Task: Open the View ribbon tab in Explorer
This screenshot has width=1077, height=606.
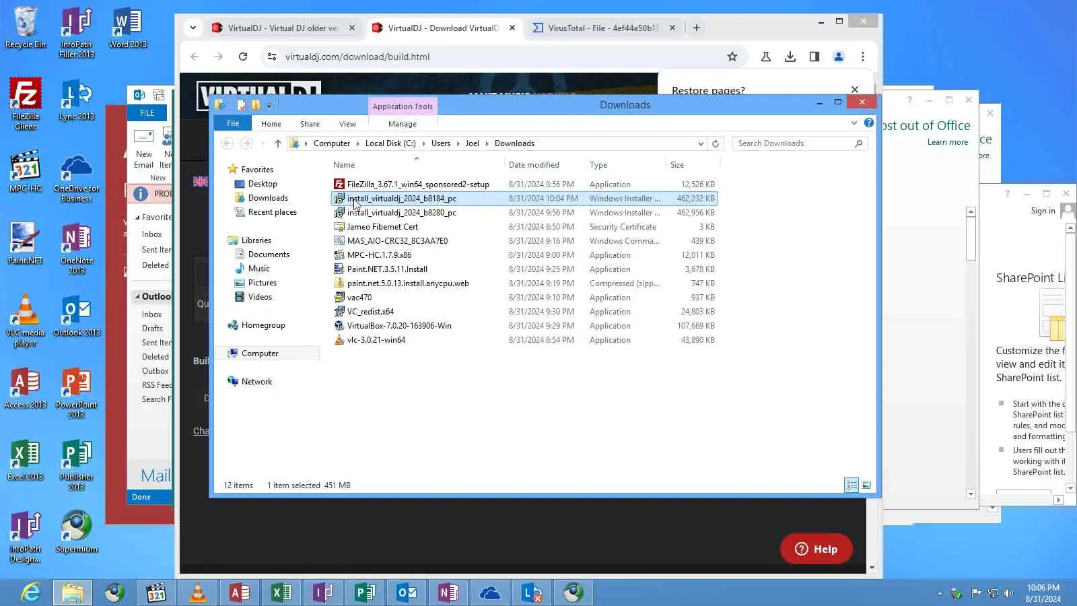Action: 347,124
